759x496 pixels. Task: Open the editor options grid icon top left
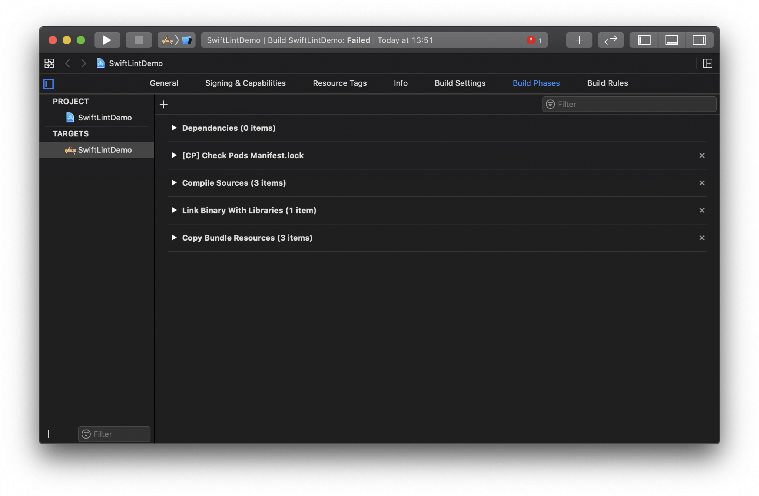pos(49,63)
